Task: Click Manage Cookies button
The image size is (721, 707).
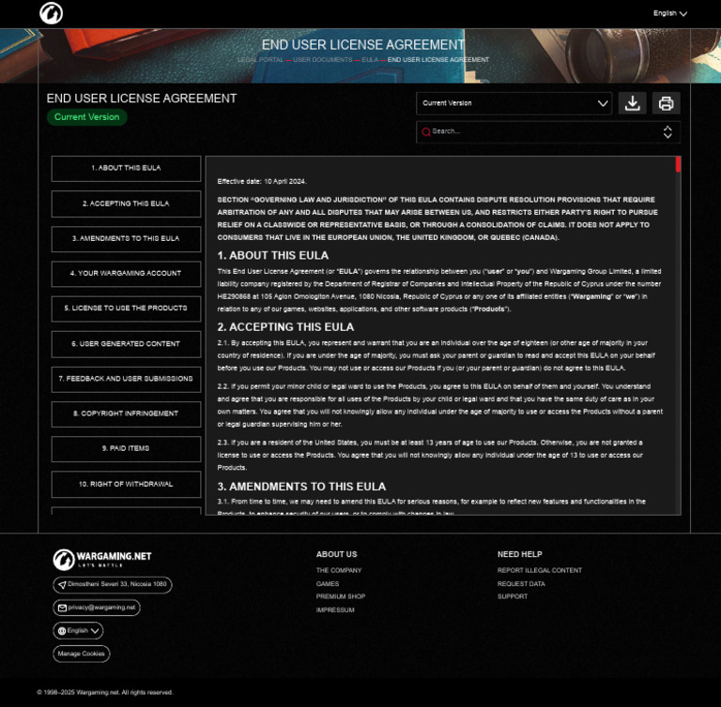Action: [82, 654]
